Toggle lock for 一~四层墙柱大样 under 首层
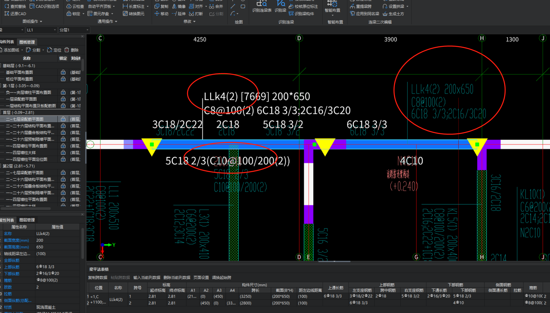This screenshot has width=550, height=313. (63, 152)
